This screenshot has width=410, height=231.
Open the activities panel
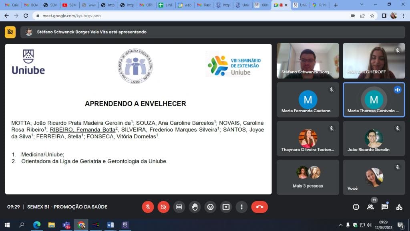(399, 207)
